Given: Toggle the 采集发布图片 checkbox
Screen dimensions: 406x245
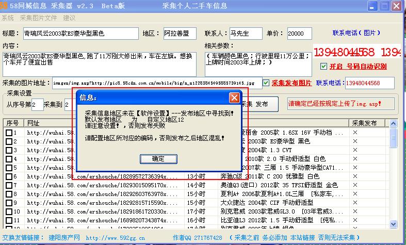Looking at the screenshot, I should coord(266,83).
